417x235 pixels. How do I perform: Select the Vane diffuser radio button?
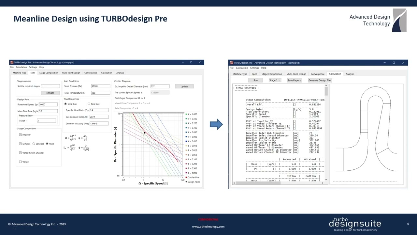coord(47,144)
